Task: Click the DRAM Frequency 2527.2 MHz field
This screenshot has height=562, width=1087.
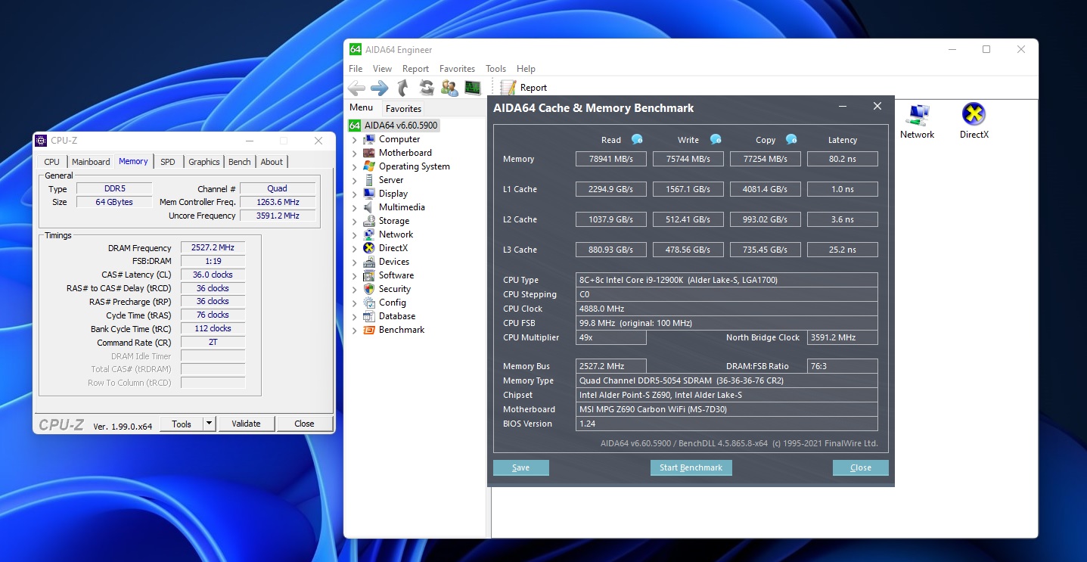Action: 213,247
